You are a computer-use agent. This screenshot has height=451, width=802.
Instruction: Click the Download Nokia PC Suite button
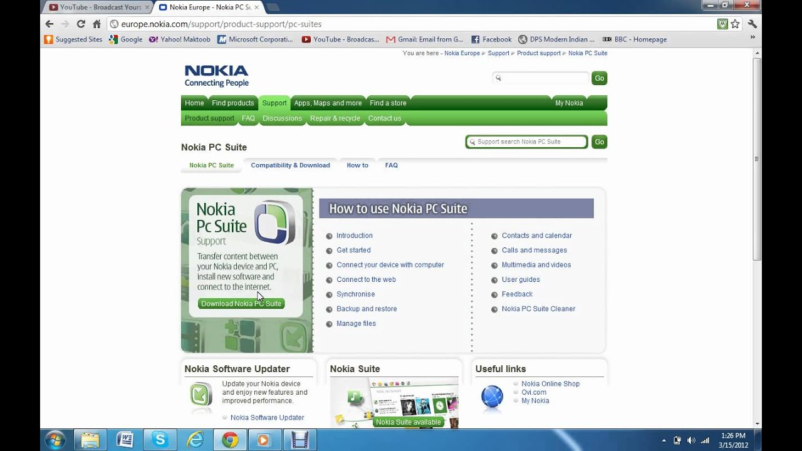[x=241, y=304]
